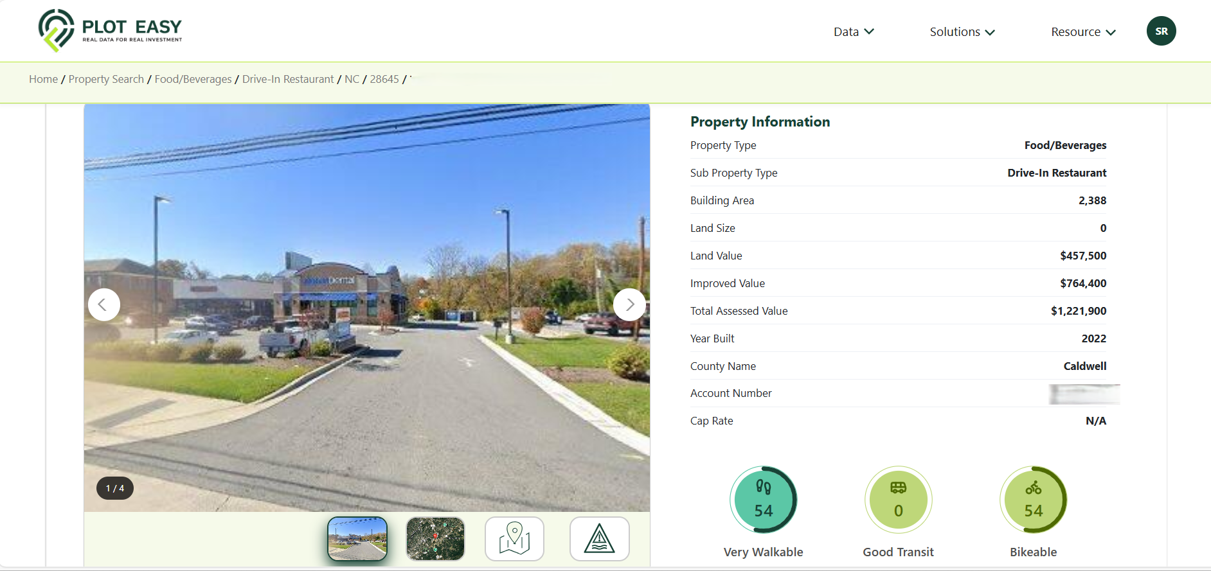This screenshot has height=571, width=1211.
Task: Expand the Data dropdown menu
Action: point(854,31)
